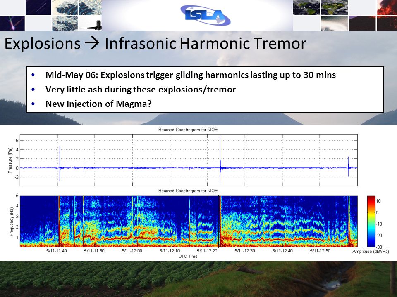
Task: Click the meteor streak thumbnail in header
Action: coord(12,23)
